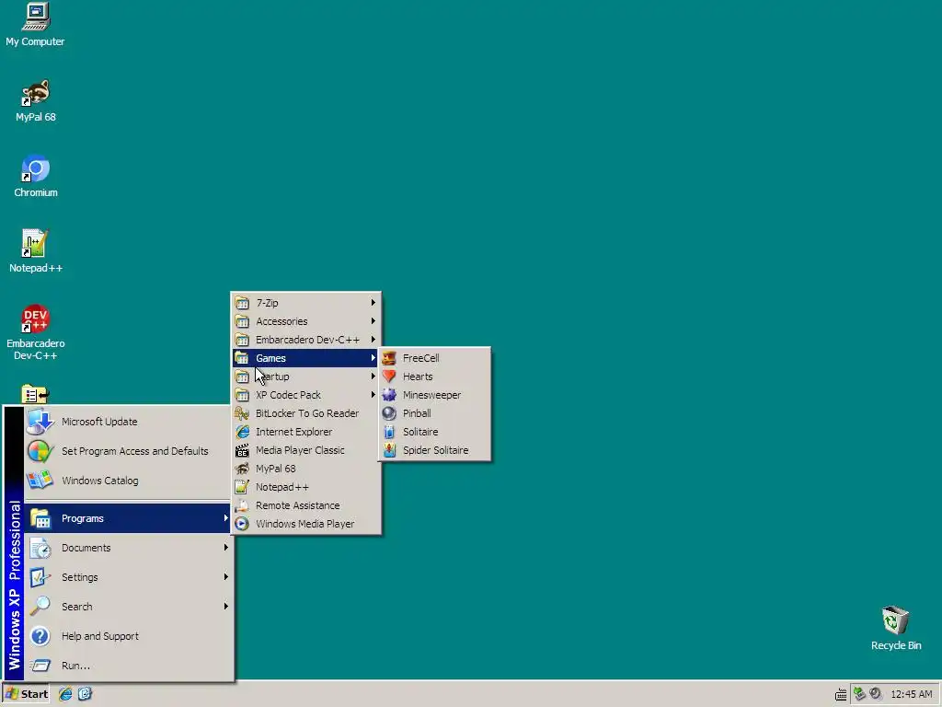Image resolution: width=942 pixels, height=707 pixels.
Task: Open Pinball from the Games submenu
Action: tap(434, 413)
